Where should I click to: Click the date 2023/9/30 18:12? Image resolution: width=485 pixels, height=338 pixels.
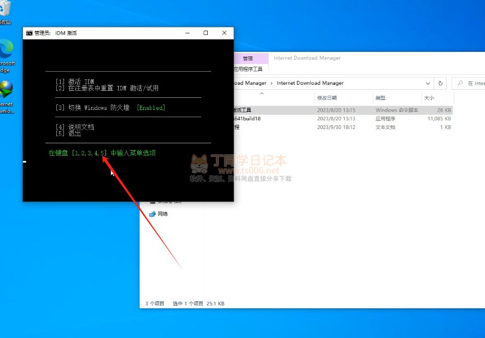click(336, 127)
